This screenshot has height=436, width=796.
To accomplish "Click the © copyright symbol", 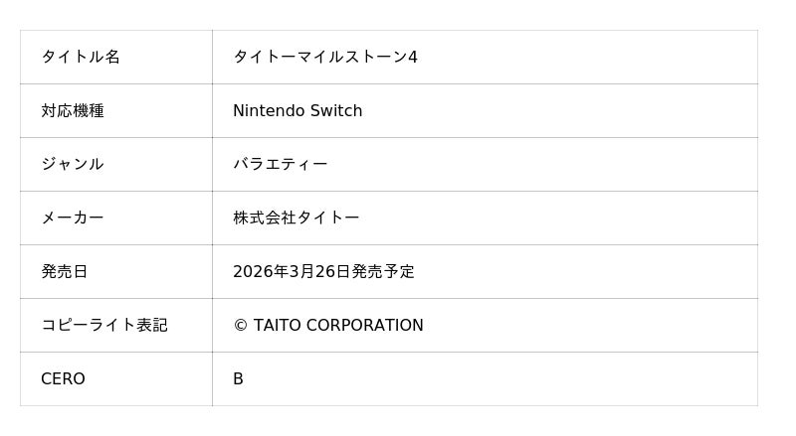I will tap(240, 326).
